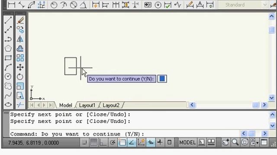Open Quick View Drawings
This screenshot has width=277, height=155.
click(x=211, y=143)
